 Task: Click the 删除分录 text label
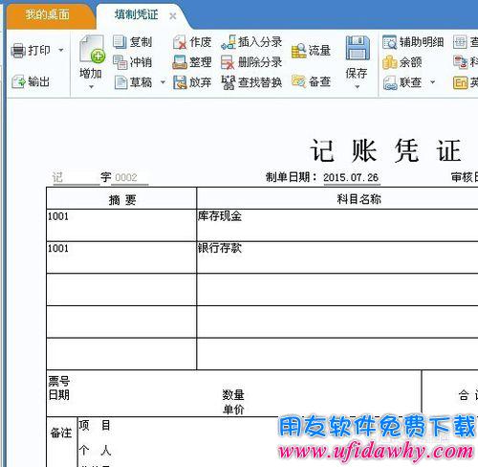coord(260,62)
